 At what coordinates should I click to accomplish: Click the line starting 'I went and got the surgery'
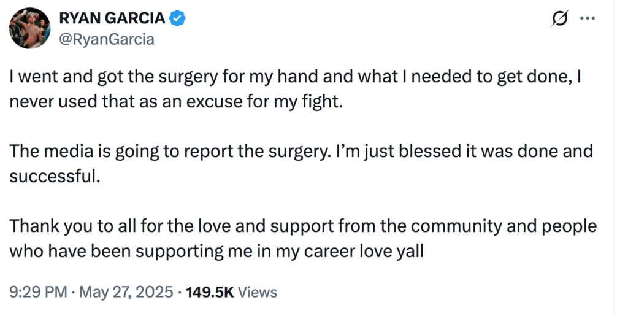coord(295,77)
